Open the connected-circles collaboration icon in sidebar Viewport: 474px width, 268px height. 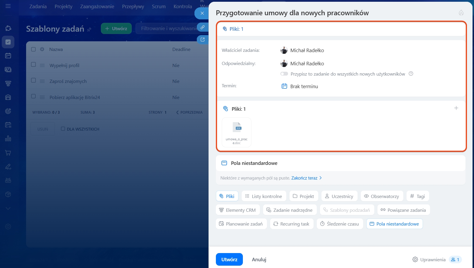pos(8,28)
